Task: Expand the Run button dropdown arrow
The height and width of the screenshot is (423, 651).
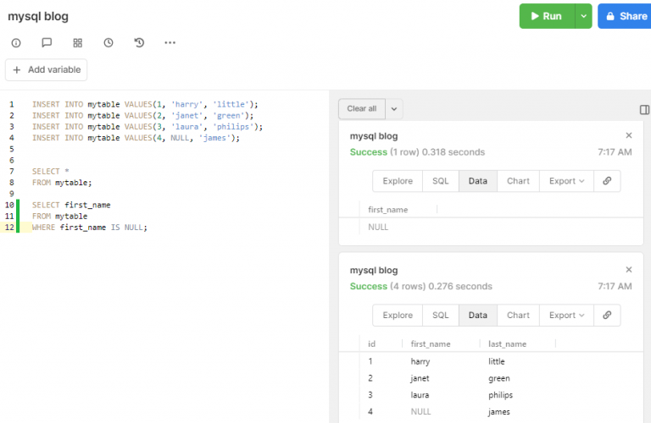Action: 582,16
